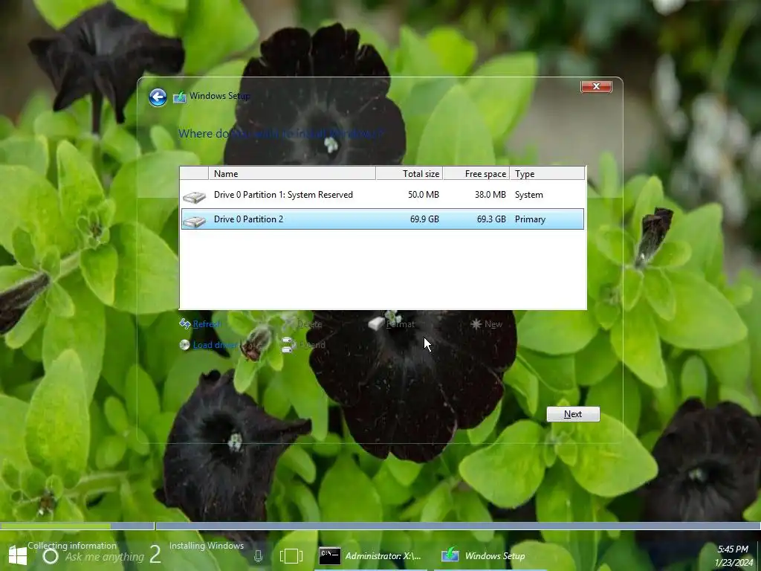Open the Load driver link

tap(215, 345)
